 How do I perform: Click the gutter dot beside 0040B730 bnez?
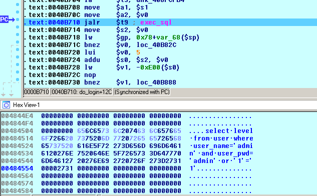(x=18, y=79)
